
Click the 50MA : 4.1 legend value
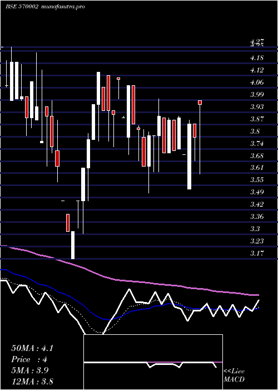pyautogui.click(x=32, y=348)
